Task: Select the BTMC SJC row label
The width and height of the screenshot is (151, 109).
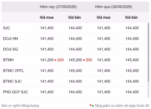Action: tap(12, 81)
